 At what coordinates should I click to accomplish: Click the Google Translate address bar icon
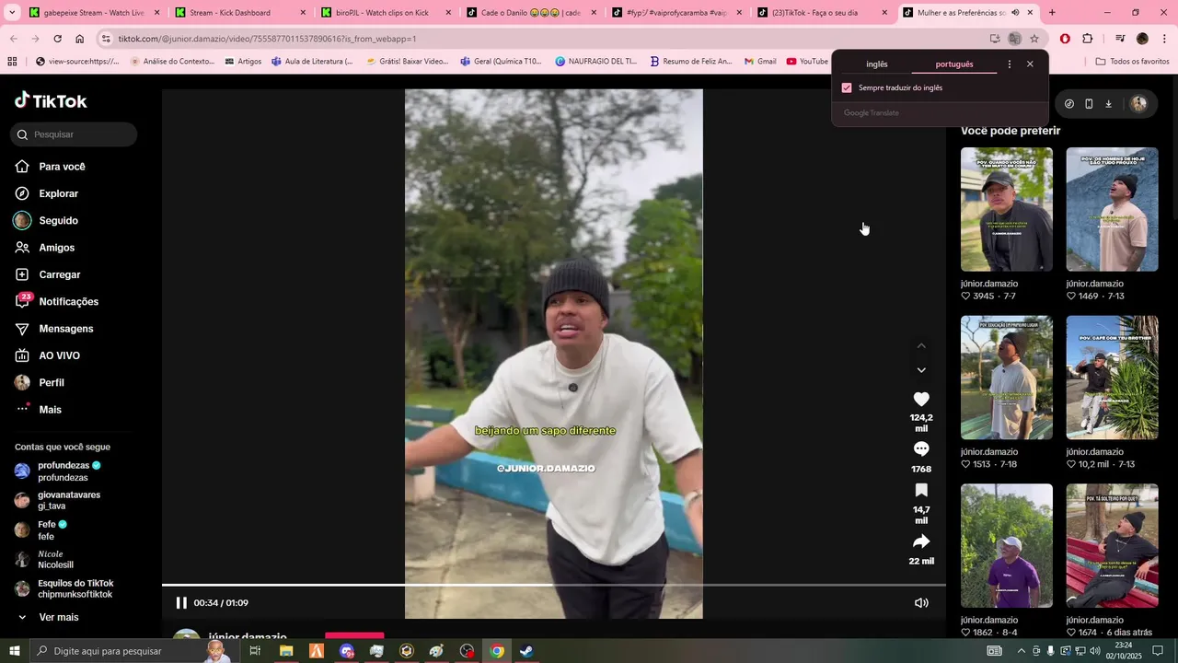click(1014, 39)
